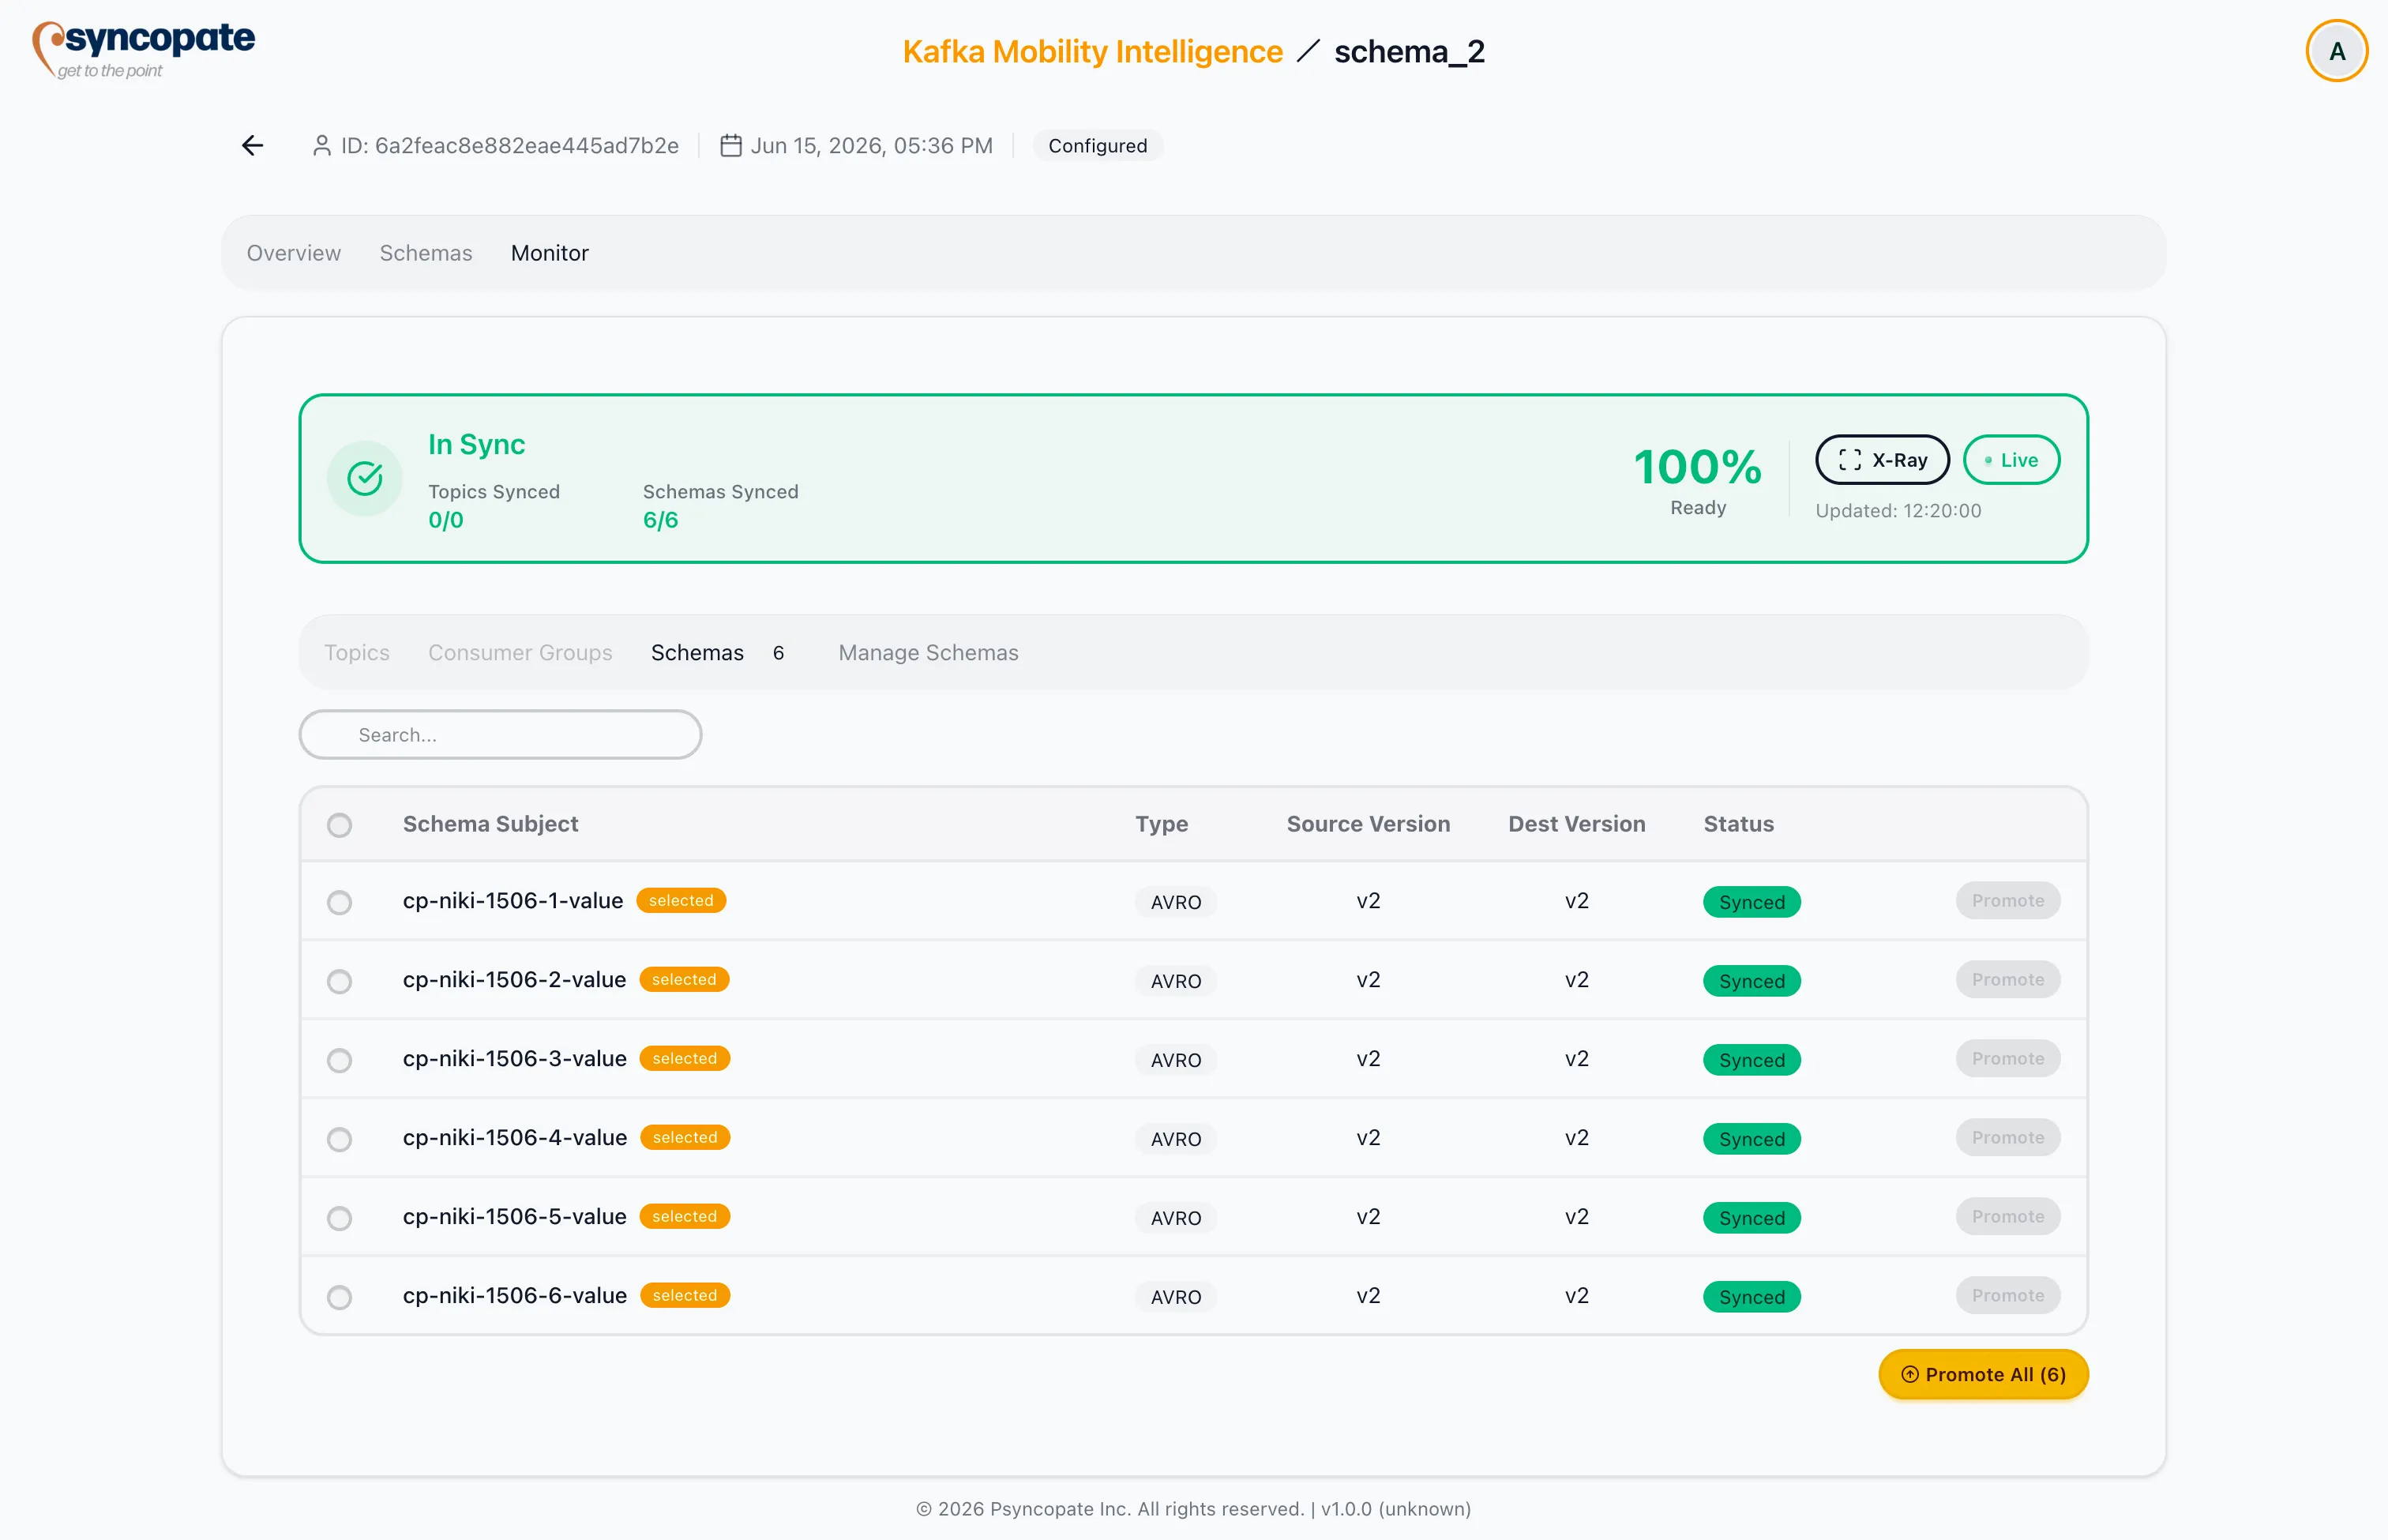The width and height of the screenshot is (2388, 1540).
Task: Click the cp-niki-1506-2-value subject name
Action: tap(514, 979)
